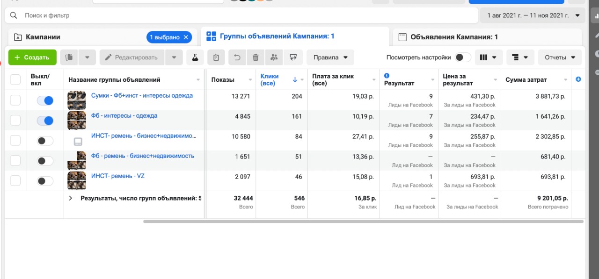
Task: Open ИНСТ- ремень - VZ link
Action: (x=118, y=176)
